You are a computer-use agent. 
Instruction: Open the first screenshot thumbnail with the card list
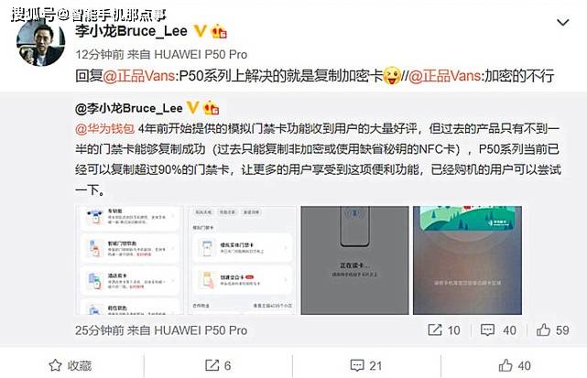[129, 260]
